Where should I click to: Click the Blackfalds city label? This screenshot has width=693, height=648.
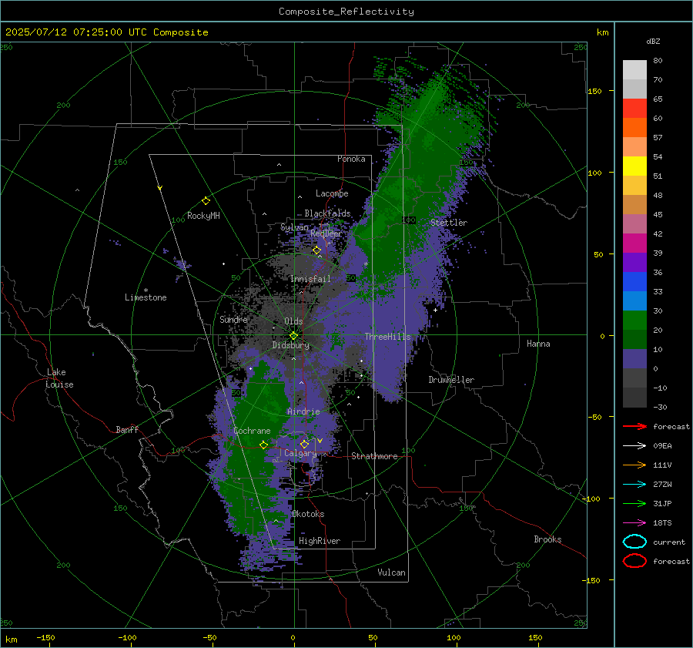pyautogui.click(x=327, y=213)
